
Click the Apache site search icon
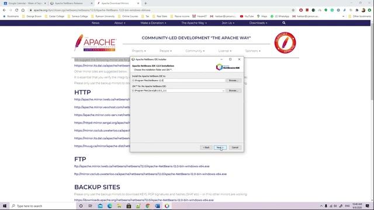click(x=284, y=23)
